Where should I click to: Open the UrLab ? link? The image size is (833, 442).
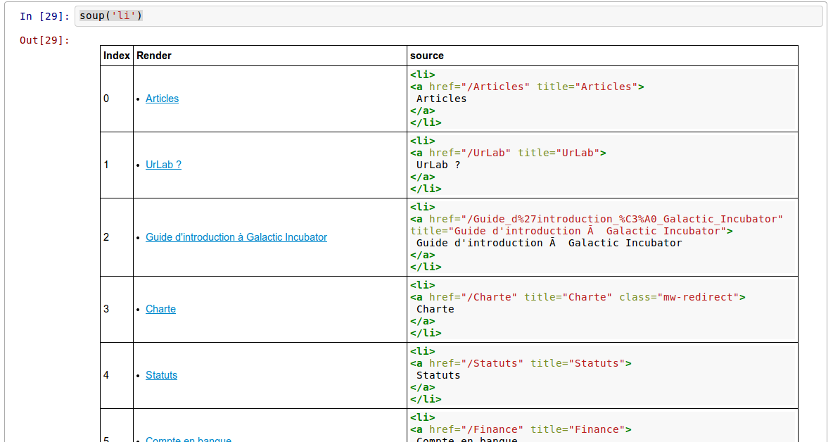pyautogui.click(x=164, y=165)
